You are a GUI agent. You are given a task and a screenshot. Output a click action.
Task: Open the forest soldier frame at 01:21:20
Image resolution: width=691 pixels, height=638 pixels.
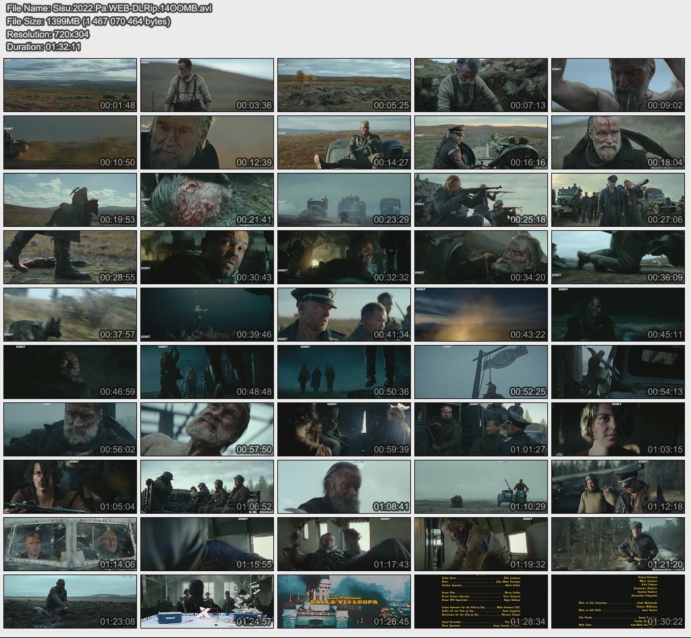617,544
